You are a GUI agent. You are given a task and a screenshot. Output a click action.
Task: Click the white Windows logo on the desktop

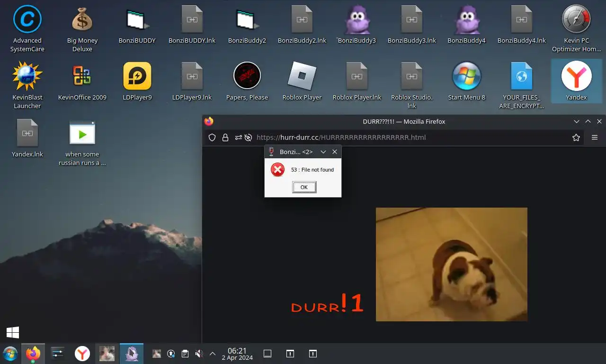(x=13, y=333)
